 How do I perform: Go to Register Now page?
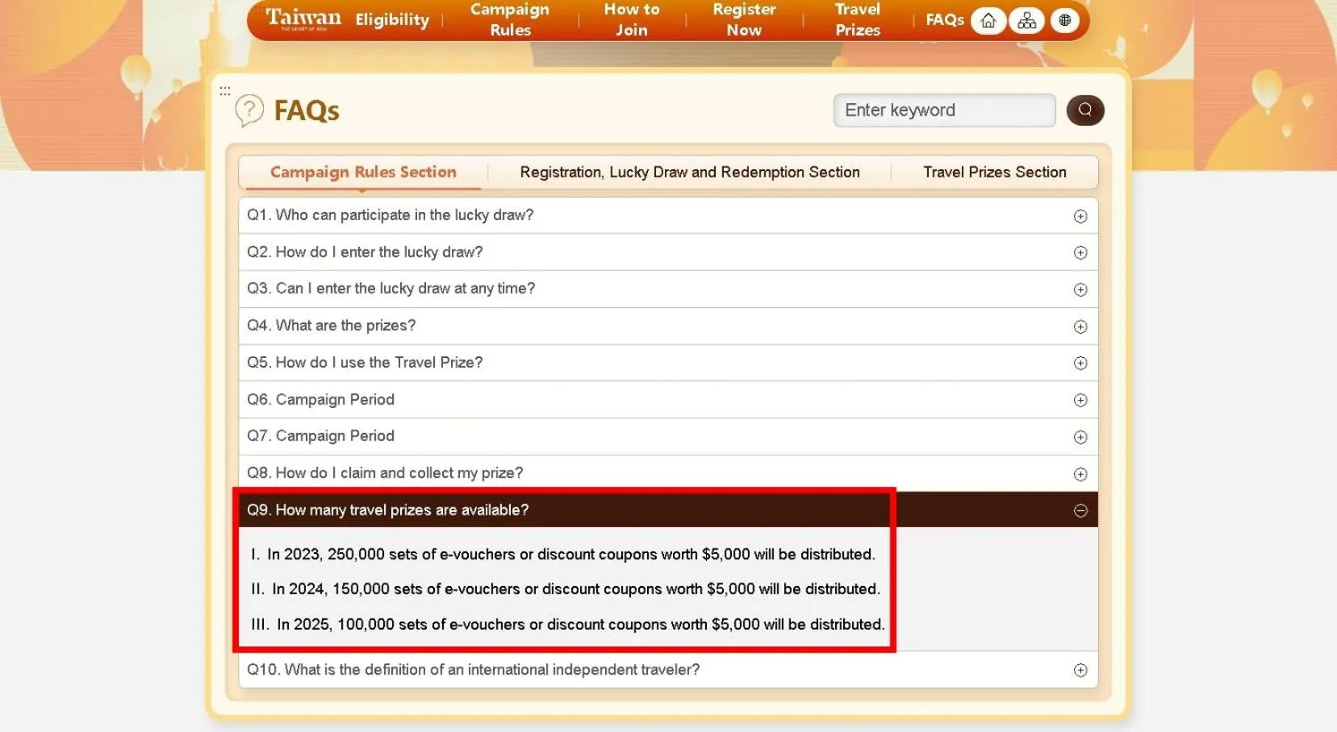743,19
